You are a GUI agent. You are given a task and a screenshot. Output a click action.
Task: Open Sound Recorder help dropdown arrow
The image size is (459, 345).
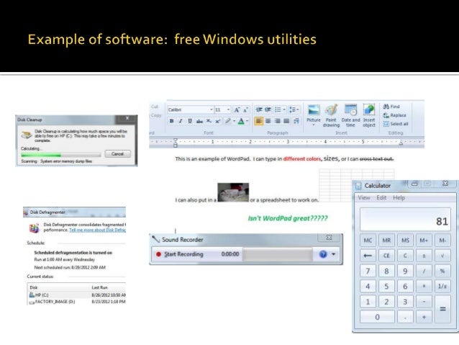coord(333,254)
